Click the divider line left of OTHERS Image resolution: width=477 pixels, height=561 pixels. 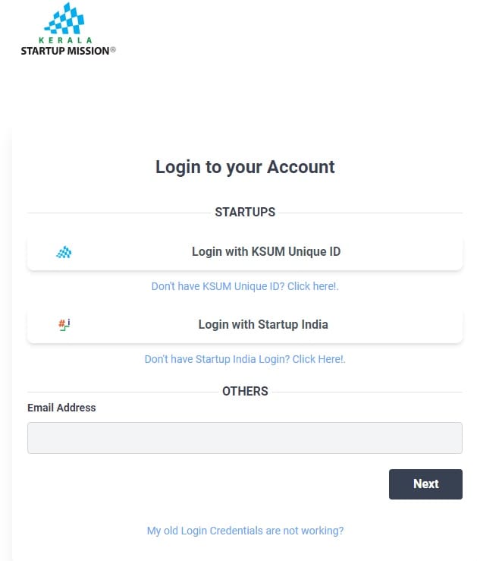(121, 392)
